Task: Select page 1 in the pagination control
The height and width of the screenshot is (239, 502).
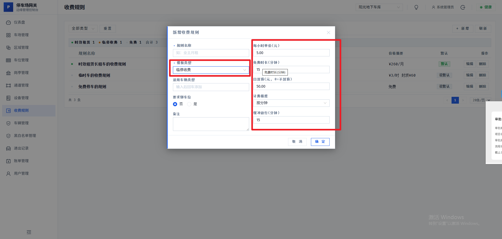Action: (455, 100)
